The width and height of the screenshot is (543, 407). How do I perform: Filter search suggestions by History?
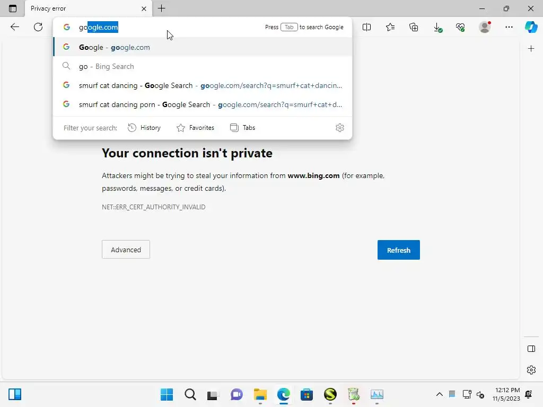(144, 128)
